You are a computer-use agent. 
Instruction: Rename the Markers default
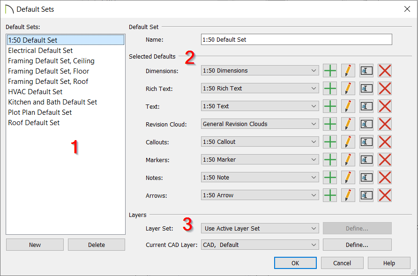click(x=366, y=160)
